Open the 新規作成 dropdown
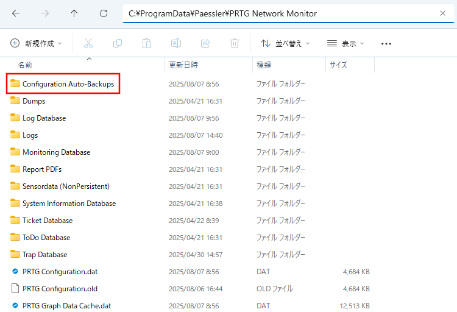The width and height of the screenshot is (457, 312). point(36,43)
